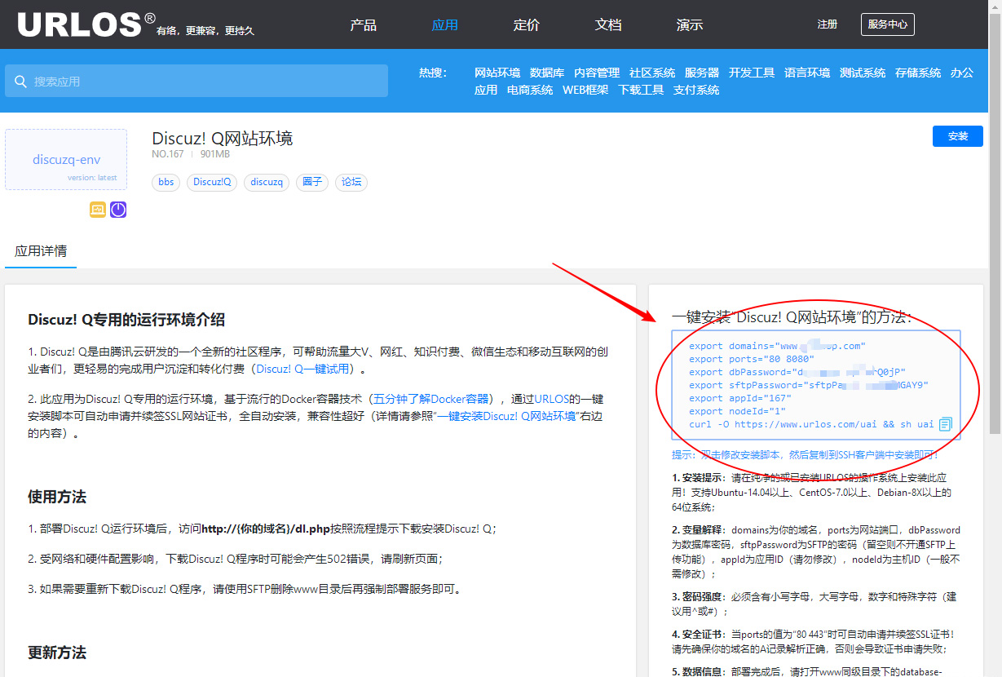Select 数据库 hot search link

coord(547,73)
